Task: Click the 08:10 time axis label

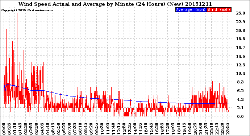Action: 80,129
